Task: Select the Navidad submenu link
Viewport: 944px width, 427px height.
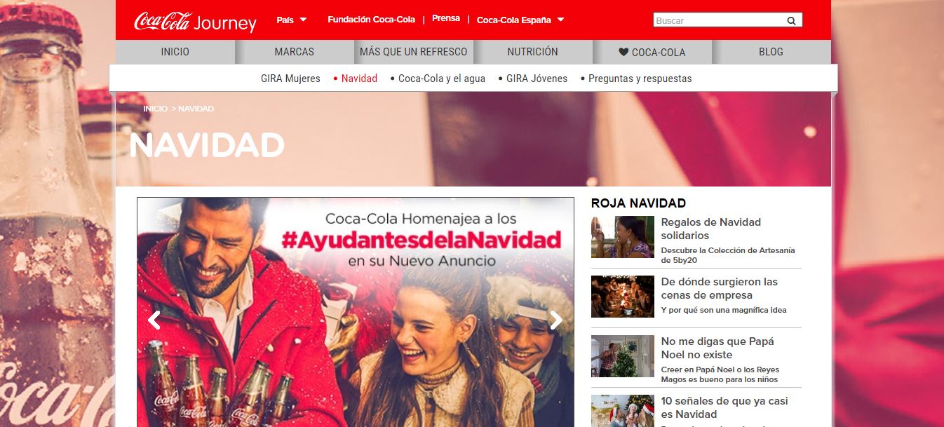Action: coord(359,79)
